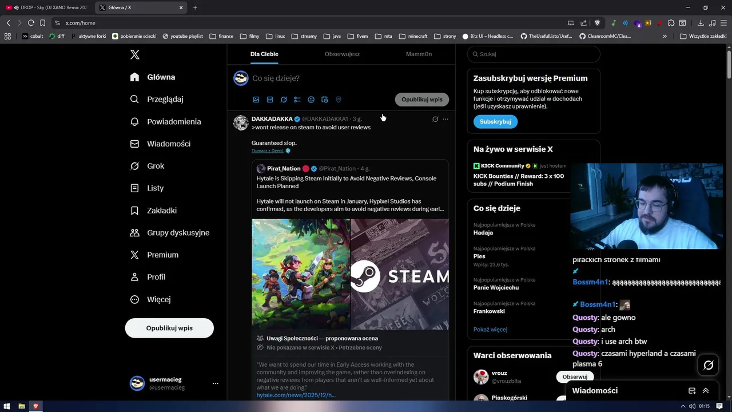Open the Pokaż więcej trends link
This screenshot has height=412, width=732.
490,330
